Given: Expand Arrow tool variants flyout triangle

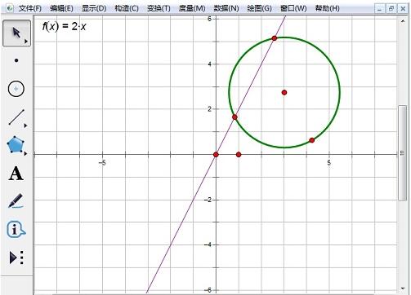Looking at the screenshot, I should click(26, 42).
